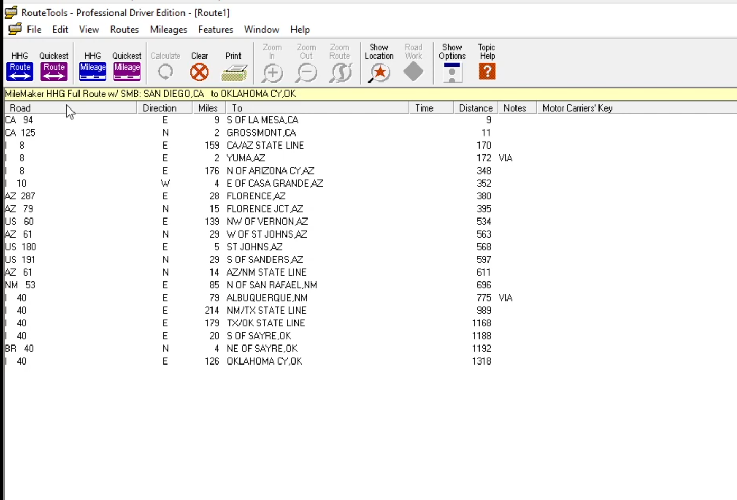Open the Edit menu
The height and width of the screenshot is (500, 737).
60,30
